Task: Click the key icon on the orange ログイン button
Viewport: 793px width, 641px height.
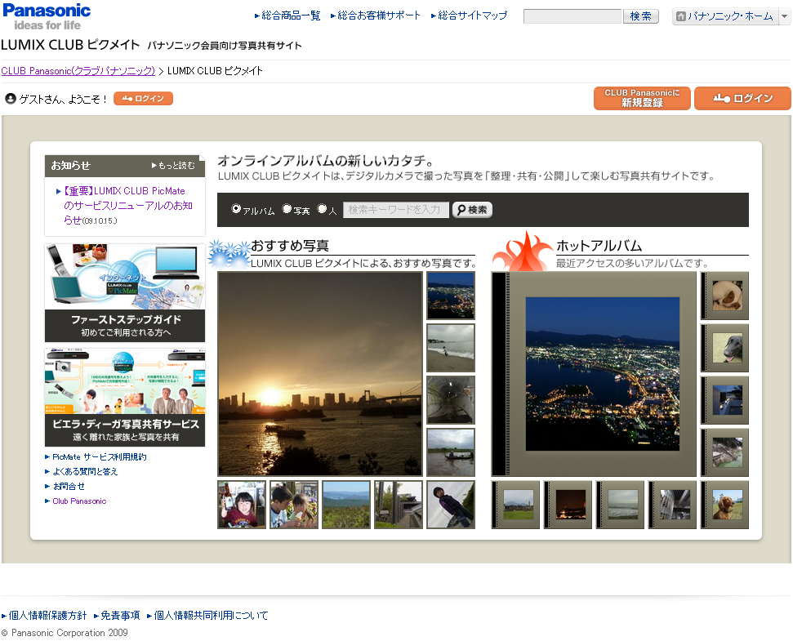Action: tap(722, 98)
